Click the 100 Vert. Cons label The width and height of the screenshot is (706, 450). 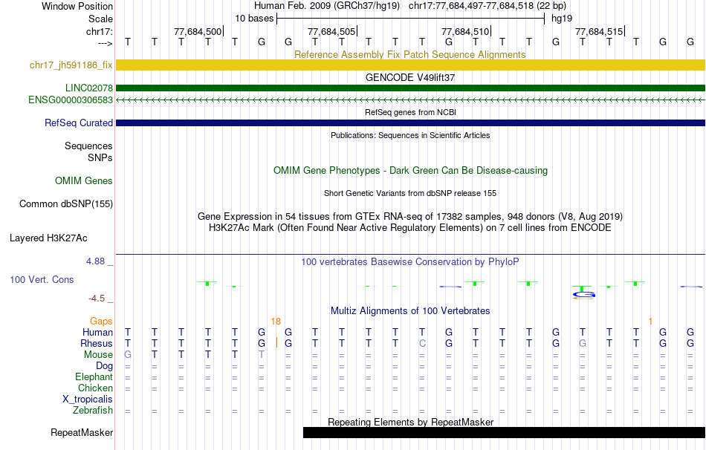[42, 279]
